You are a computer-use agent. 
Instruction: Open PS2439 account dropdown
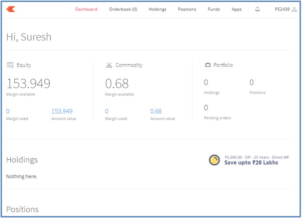click(282, 9)
